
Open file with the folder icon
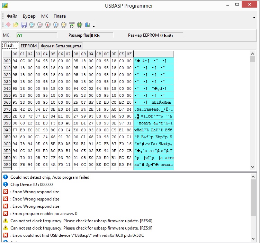(16, 25)
